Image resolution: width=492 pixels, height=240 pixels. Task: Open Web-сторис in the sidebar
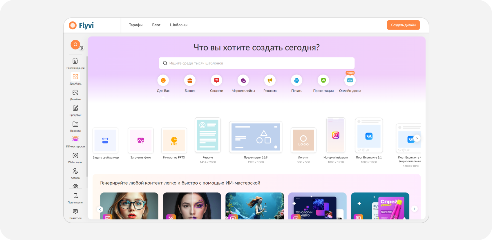(75, 158)
